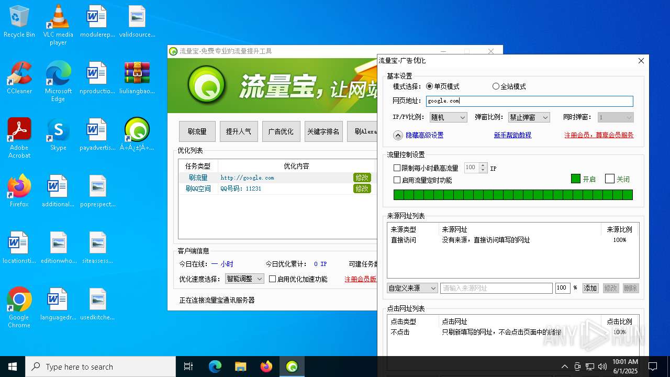
Task: Select the locationsti Word document
Action: point(19,248)
